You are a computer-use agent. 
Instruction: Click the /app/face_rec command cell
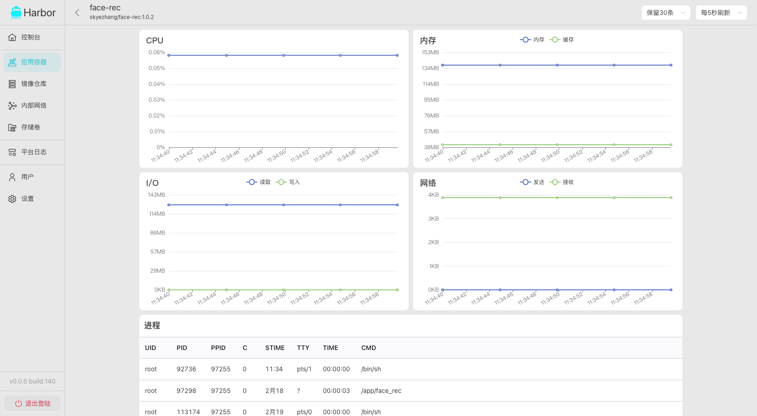[381, 391]
